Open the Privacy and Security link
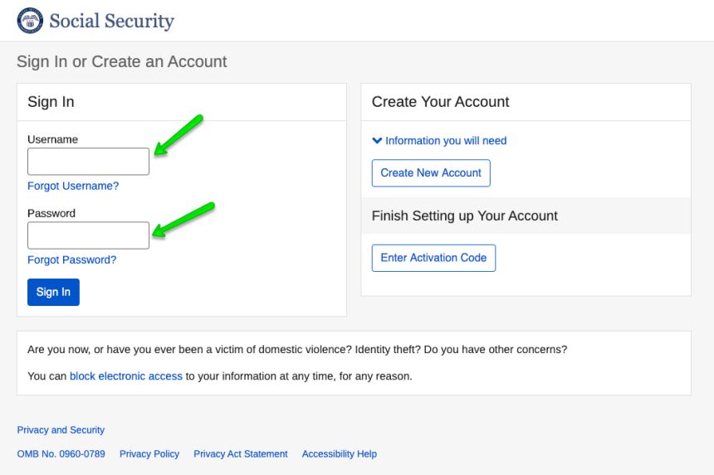714x475 pixels. tap(61, 430)
